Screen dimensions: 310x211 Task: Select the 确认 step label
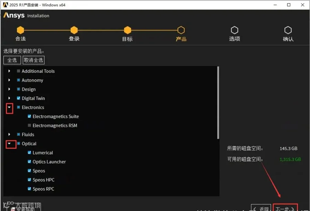click(x=288, y=39)
